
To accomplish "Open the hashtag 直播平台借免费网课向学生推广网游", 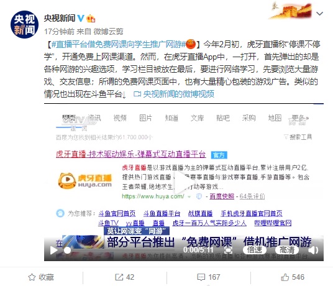I will (119, 44).
